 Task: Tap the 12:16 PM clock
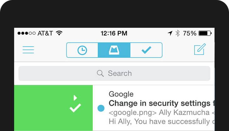114,33
